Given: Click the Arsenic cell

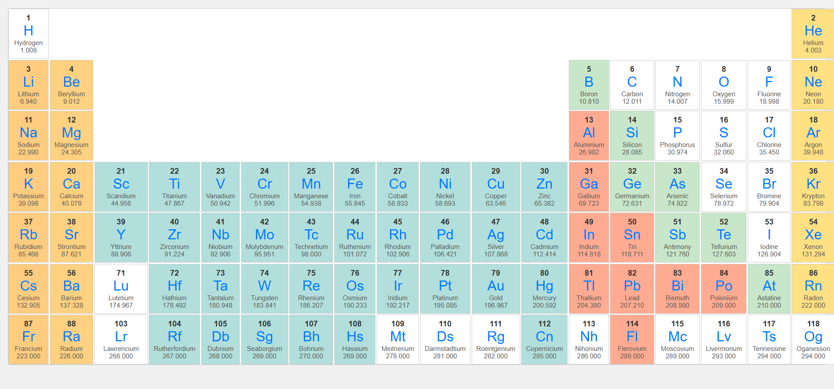Looking at the screenshot, I should (x=677, y=187).
